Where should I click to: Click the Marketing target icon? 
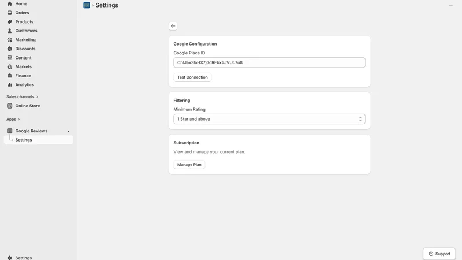[x=9, y=40]
